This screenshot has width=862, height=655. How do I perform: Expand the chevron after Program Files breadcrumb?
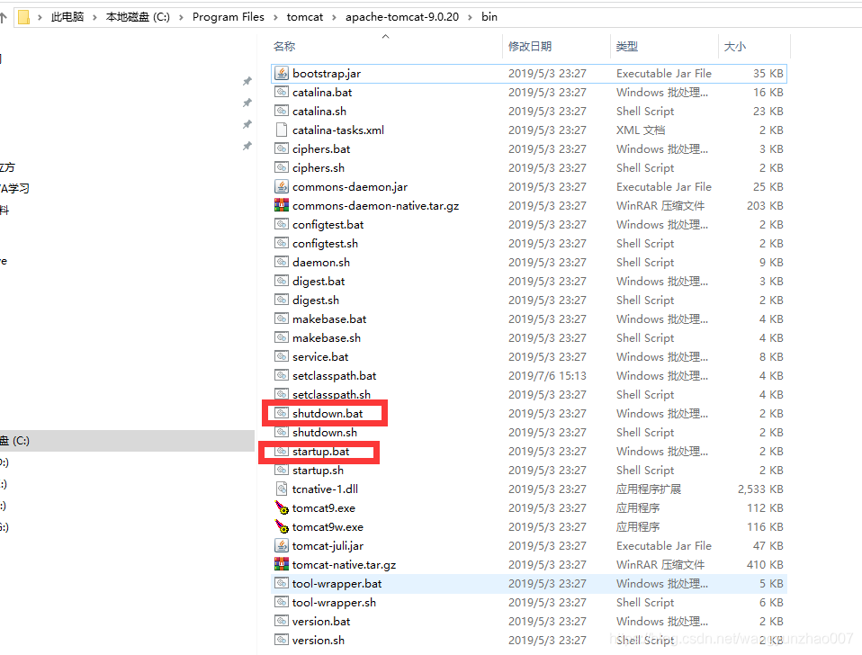point(275,18)
